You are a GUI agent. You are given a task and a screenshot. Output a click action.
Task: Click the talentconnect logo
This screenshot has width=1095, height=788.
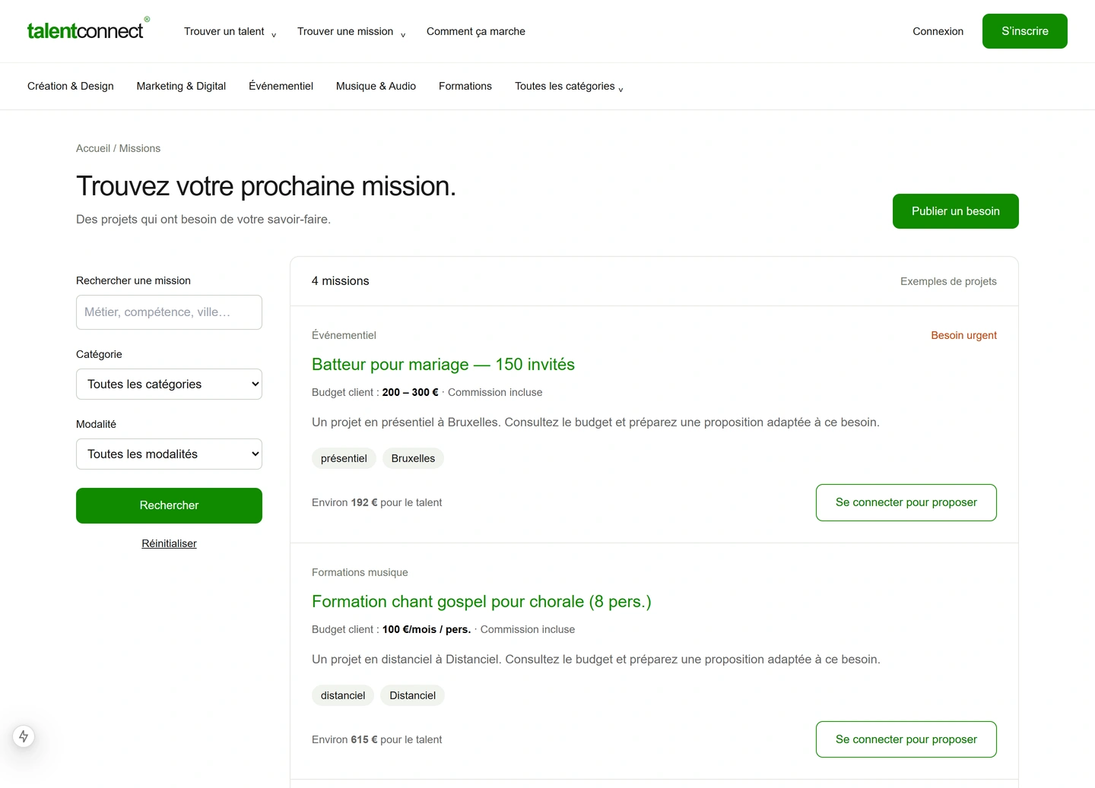pos(88,30)
